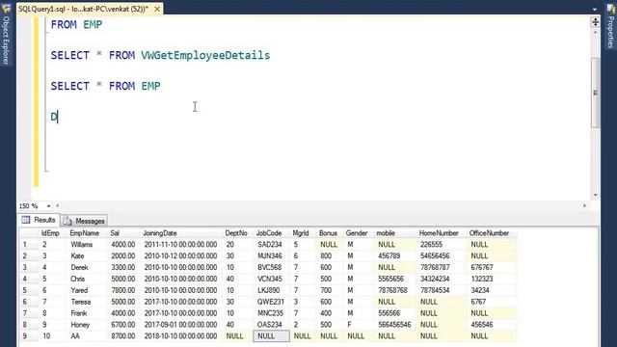Click the 2017-09-01 joining date cell
The image size is (617, 347).
click(182, 325)
